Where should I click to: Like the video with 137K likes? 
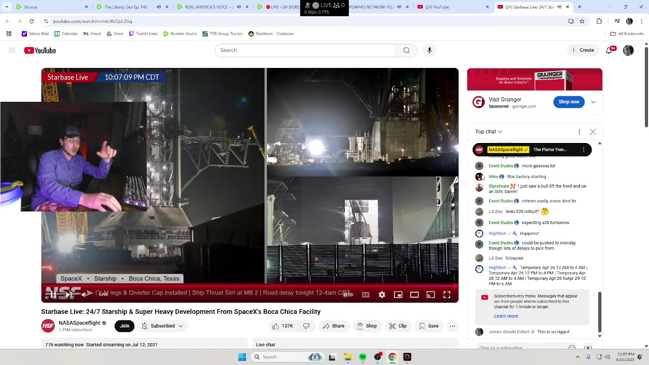pyautogui.click(x=282, y=326)
